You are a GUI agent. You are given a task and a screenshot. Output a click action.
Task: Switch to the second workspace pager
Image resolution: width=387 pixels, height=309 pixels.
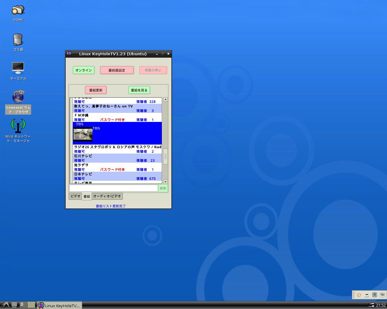coord(31,305)
